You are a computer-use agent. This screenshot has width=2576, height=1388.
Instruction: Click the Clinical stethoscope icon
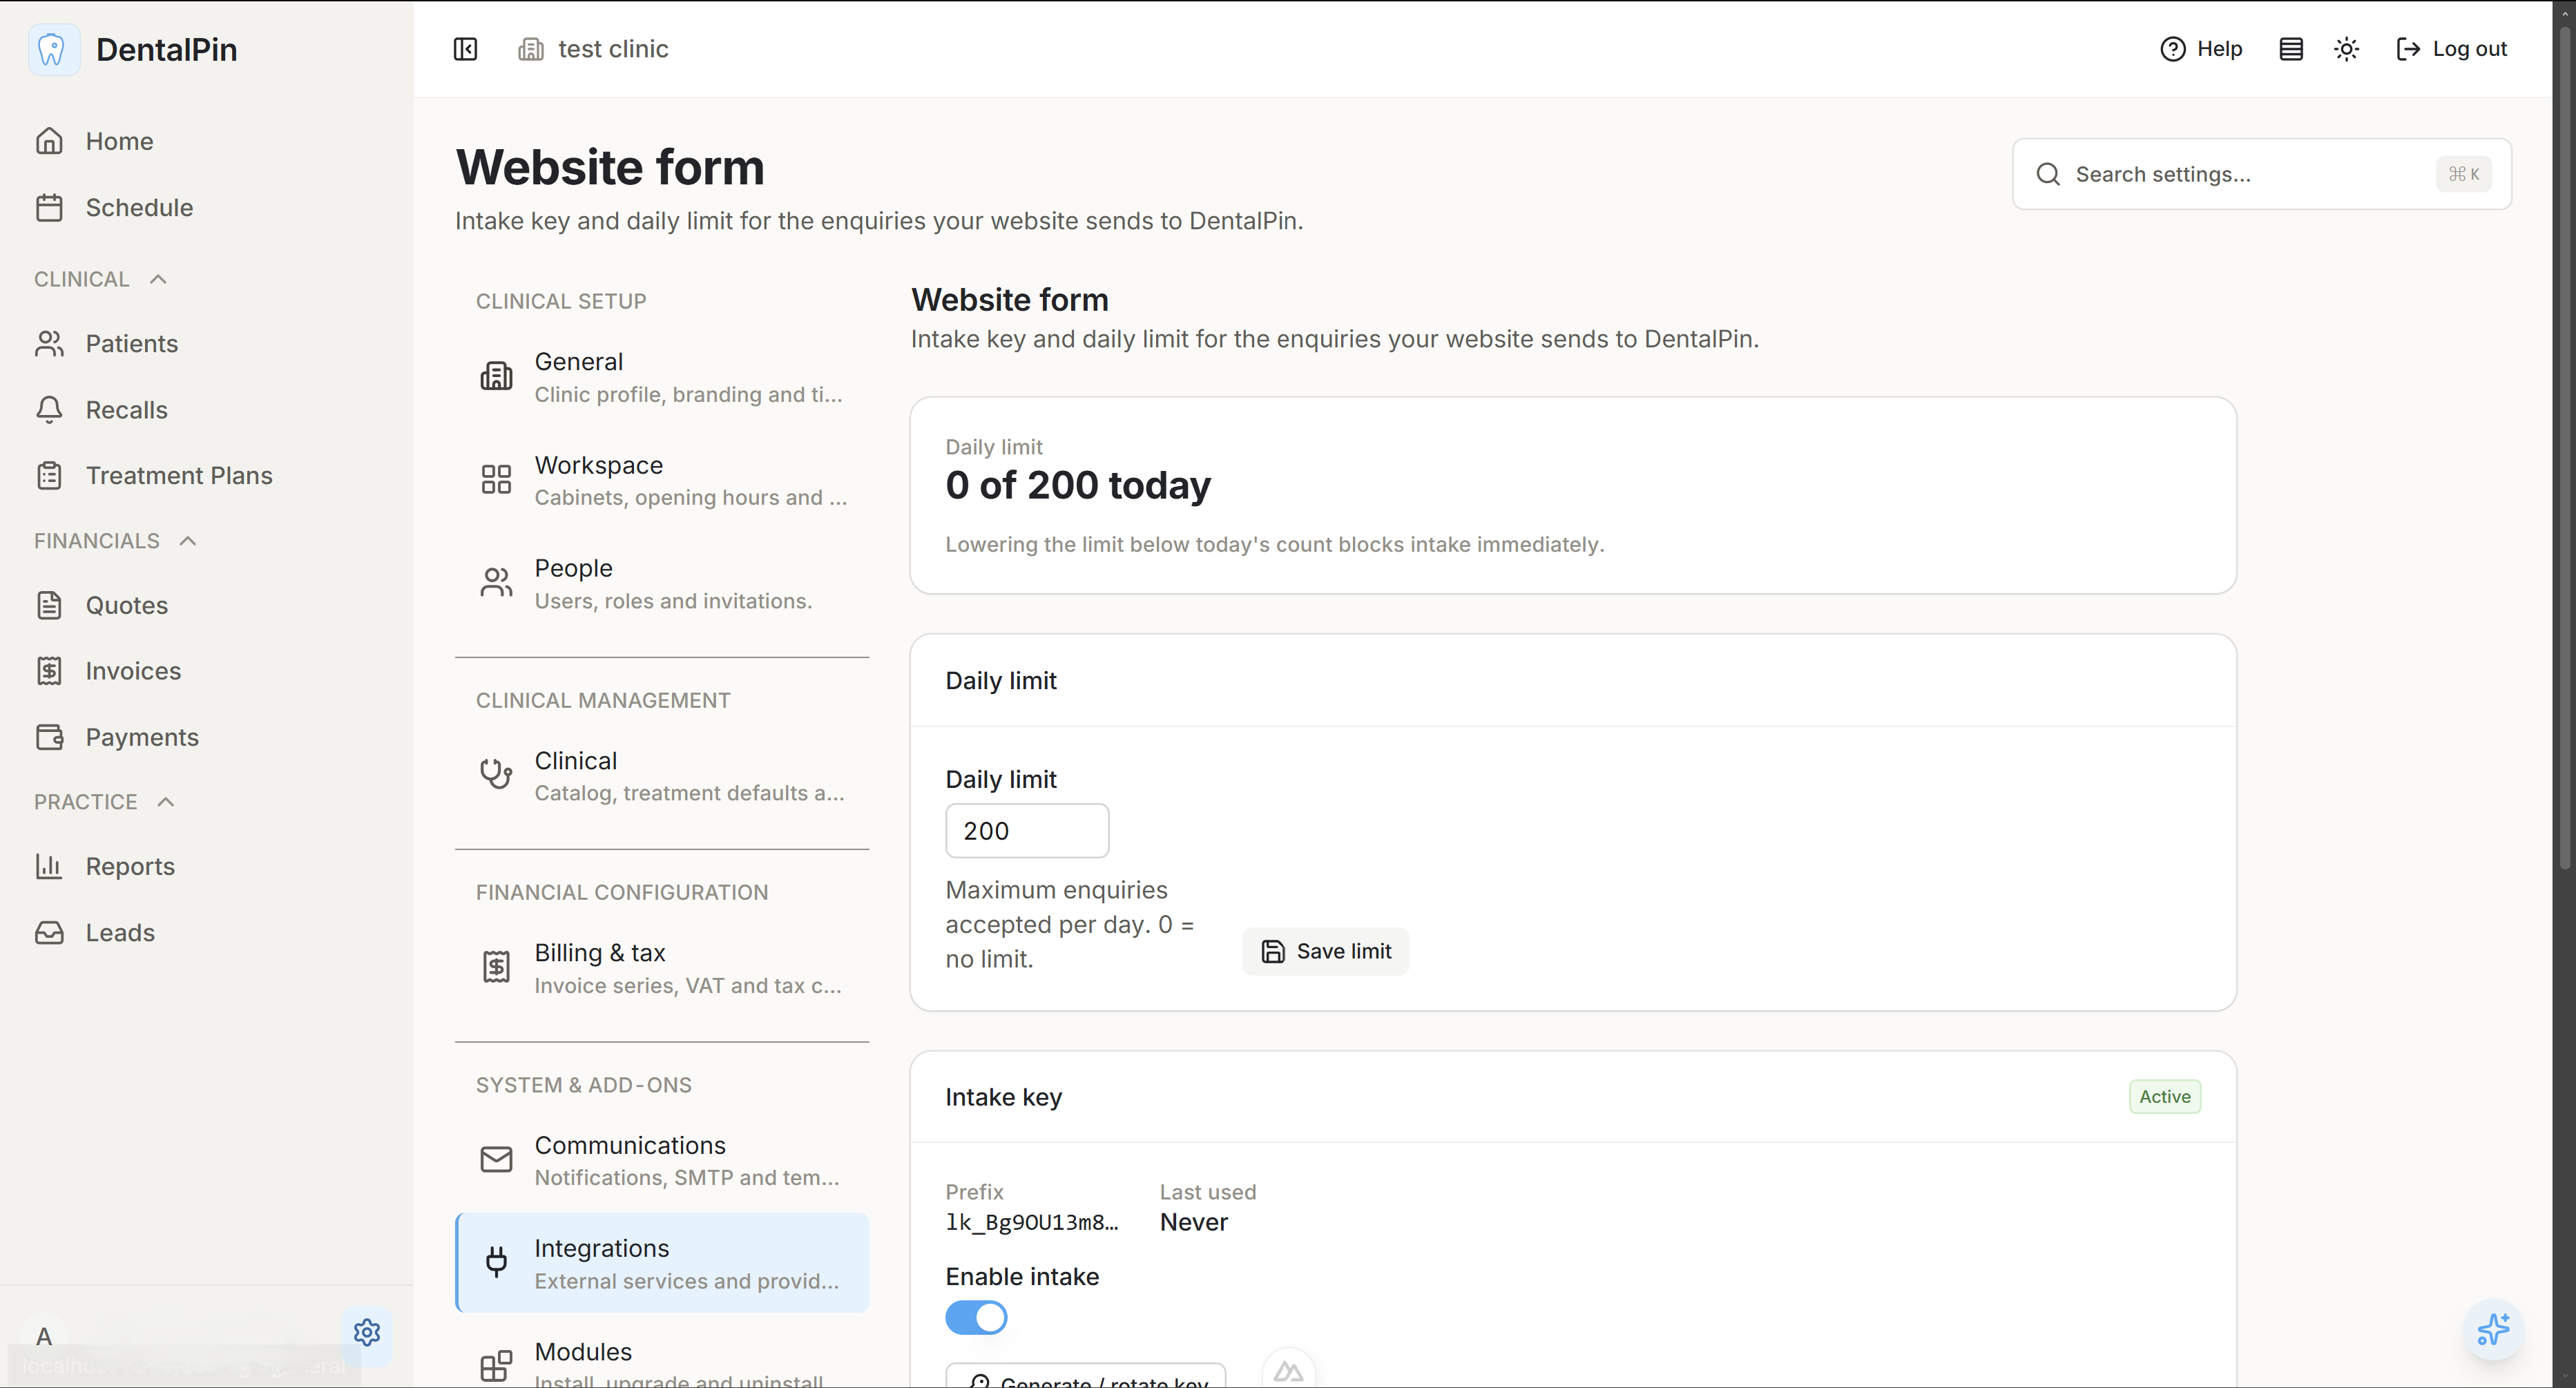pos(496,775)
